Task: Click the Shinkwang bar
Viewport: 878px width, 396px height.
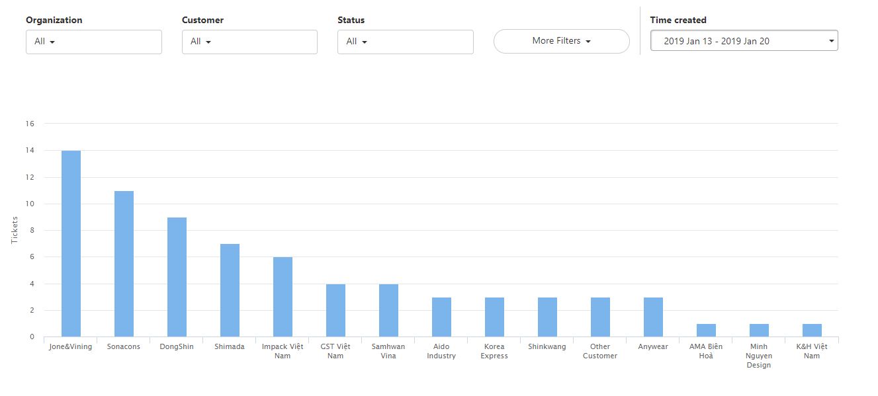Action: point(547,317)
